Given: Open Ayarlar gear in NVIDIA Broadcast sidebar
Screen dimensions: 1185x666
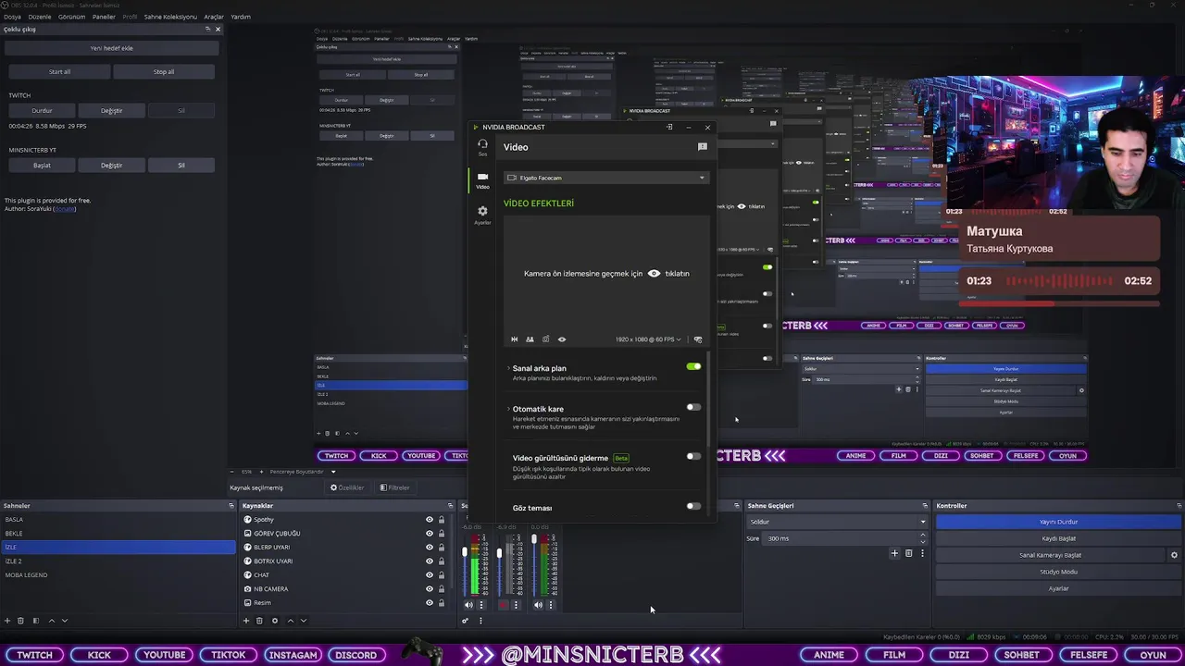Looking at the screenshot, I should pos(482,215).
